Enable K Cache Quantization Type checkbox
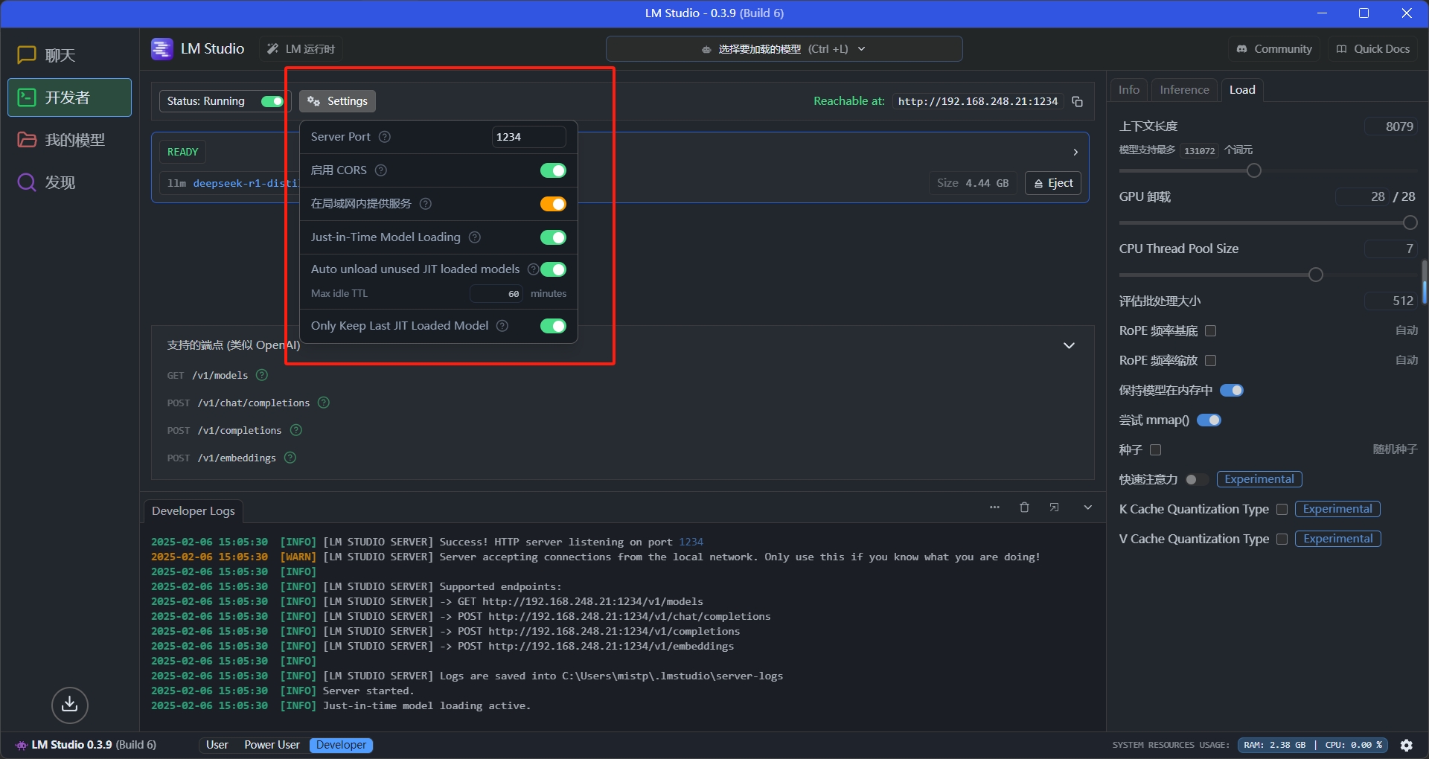Screen dimensions: 1429x759 (1282, 509)
